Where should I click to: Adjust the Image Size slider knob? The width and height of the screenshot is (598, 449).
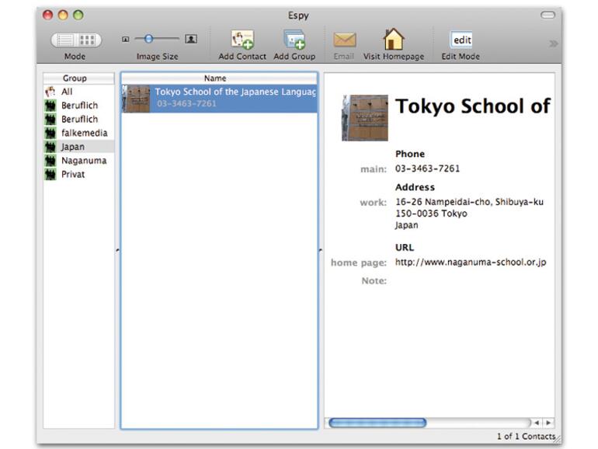point(149,39)
